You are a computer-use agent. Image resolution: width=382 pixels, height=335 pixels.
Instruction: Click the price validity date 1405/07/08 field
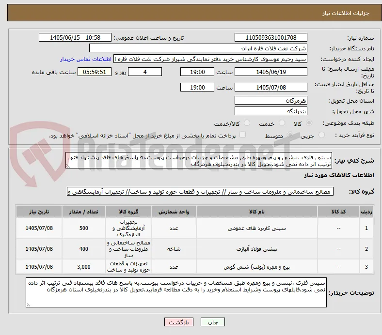(271, 87)
